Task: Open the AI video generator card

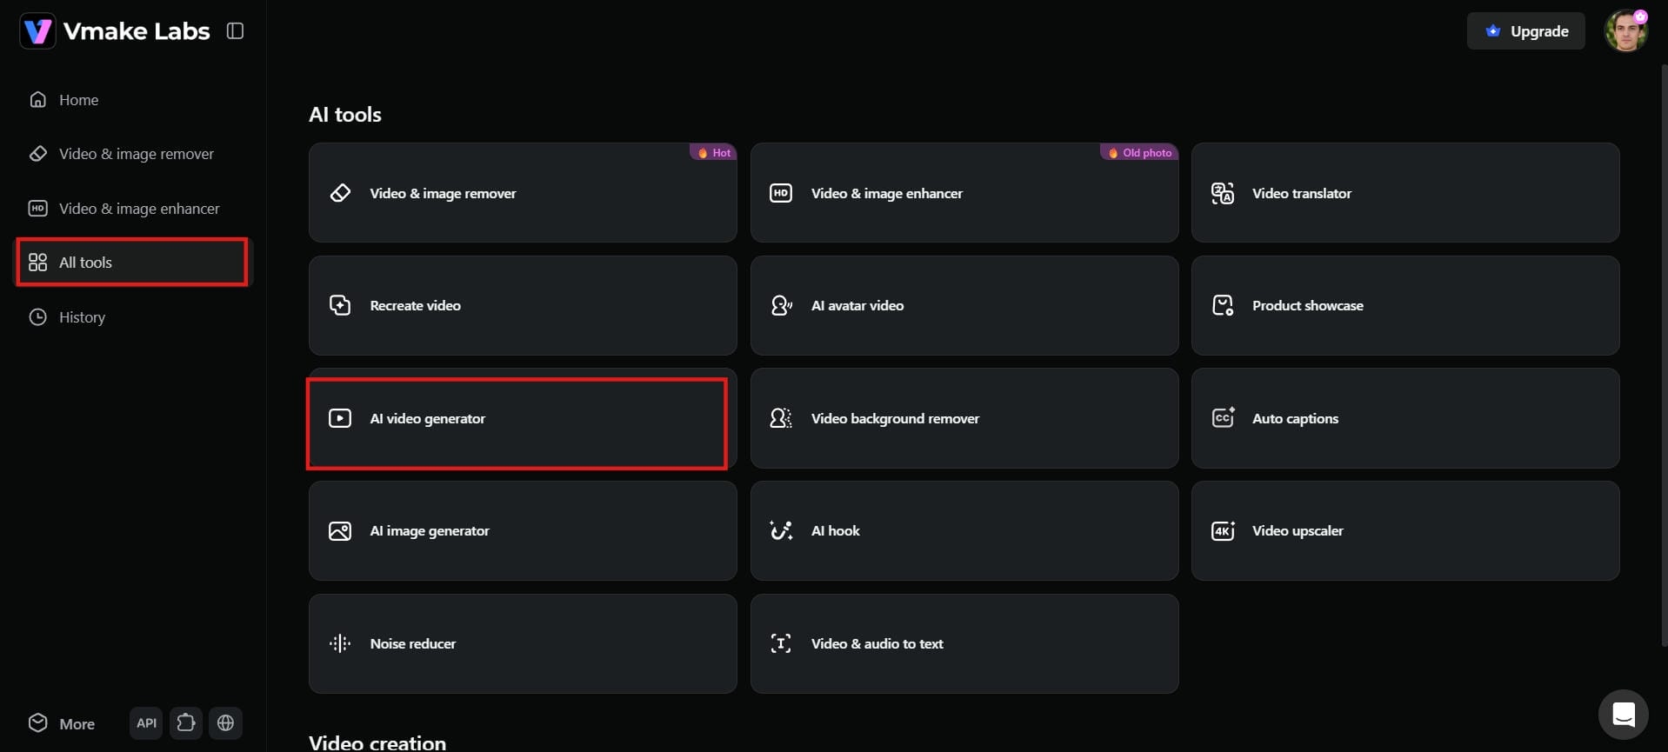Action: (523, 418)
